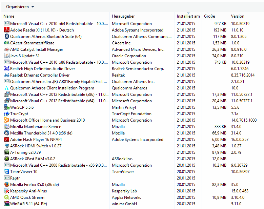The width and height of the screenshot is (264, 209).
Task: Sort by the Installiert am column header
Action: coord(188,16)
